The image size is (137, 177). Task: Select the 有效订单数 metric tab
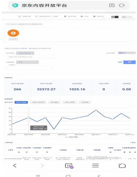click(x=21, y=102)
